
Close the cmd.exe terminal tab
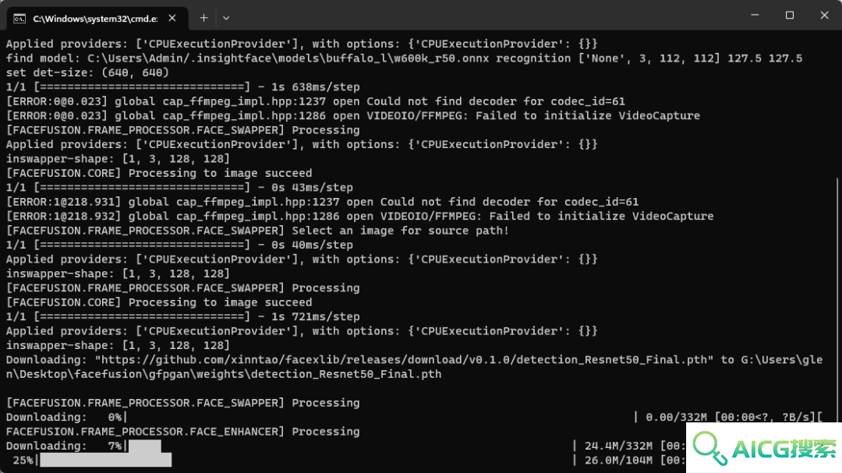point(172,18)
